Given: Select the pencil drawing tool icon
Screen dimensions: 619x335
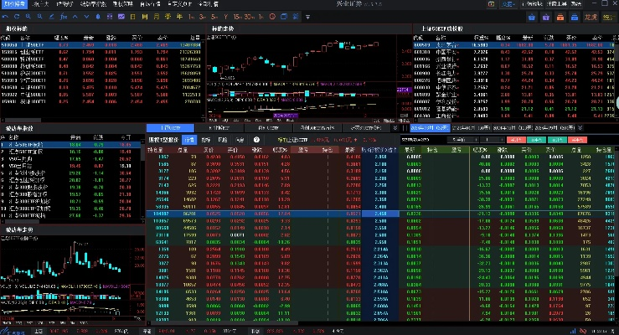Looking at the screenshot, I should (x=51, y=17).
